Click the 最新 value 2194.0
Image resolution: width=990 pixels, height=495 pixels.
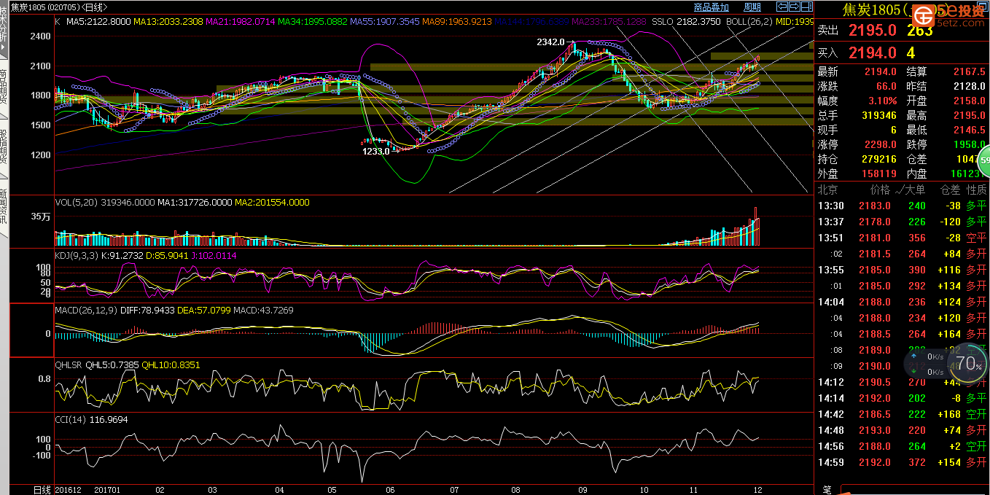(x=881, y=72)
